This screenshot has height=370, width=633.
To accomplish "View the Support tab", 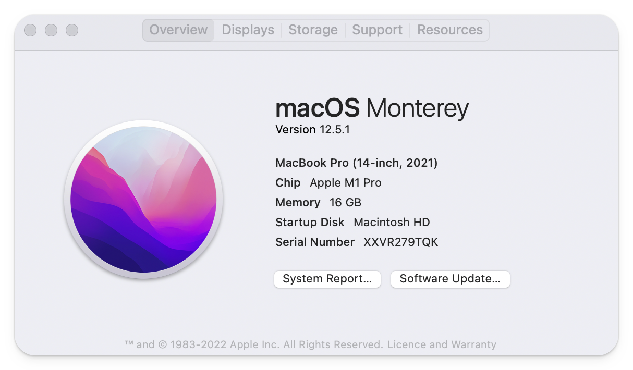I will pyautogui.click(x=377, y=30).
